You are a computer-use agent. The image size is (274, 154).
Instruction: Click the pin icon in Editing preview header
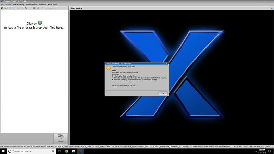click(x=272, y=8)
